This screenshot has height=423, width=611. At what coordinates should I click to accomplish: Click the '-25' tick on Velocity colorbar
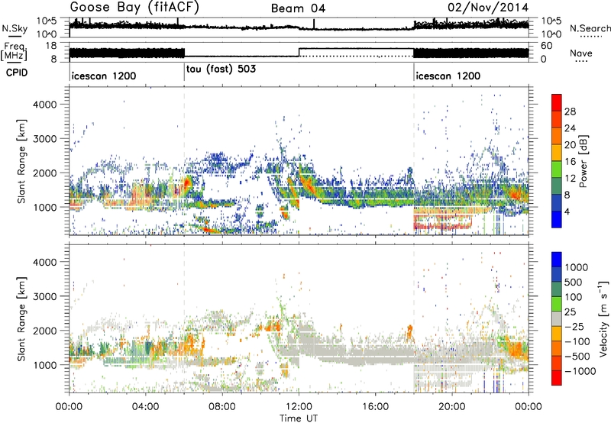(x=574, y=326)
